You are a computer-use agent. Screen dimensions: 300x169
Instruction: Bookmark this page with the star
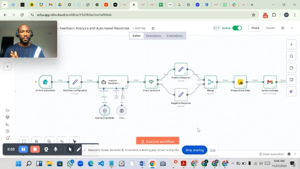[254, 15]
